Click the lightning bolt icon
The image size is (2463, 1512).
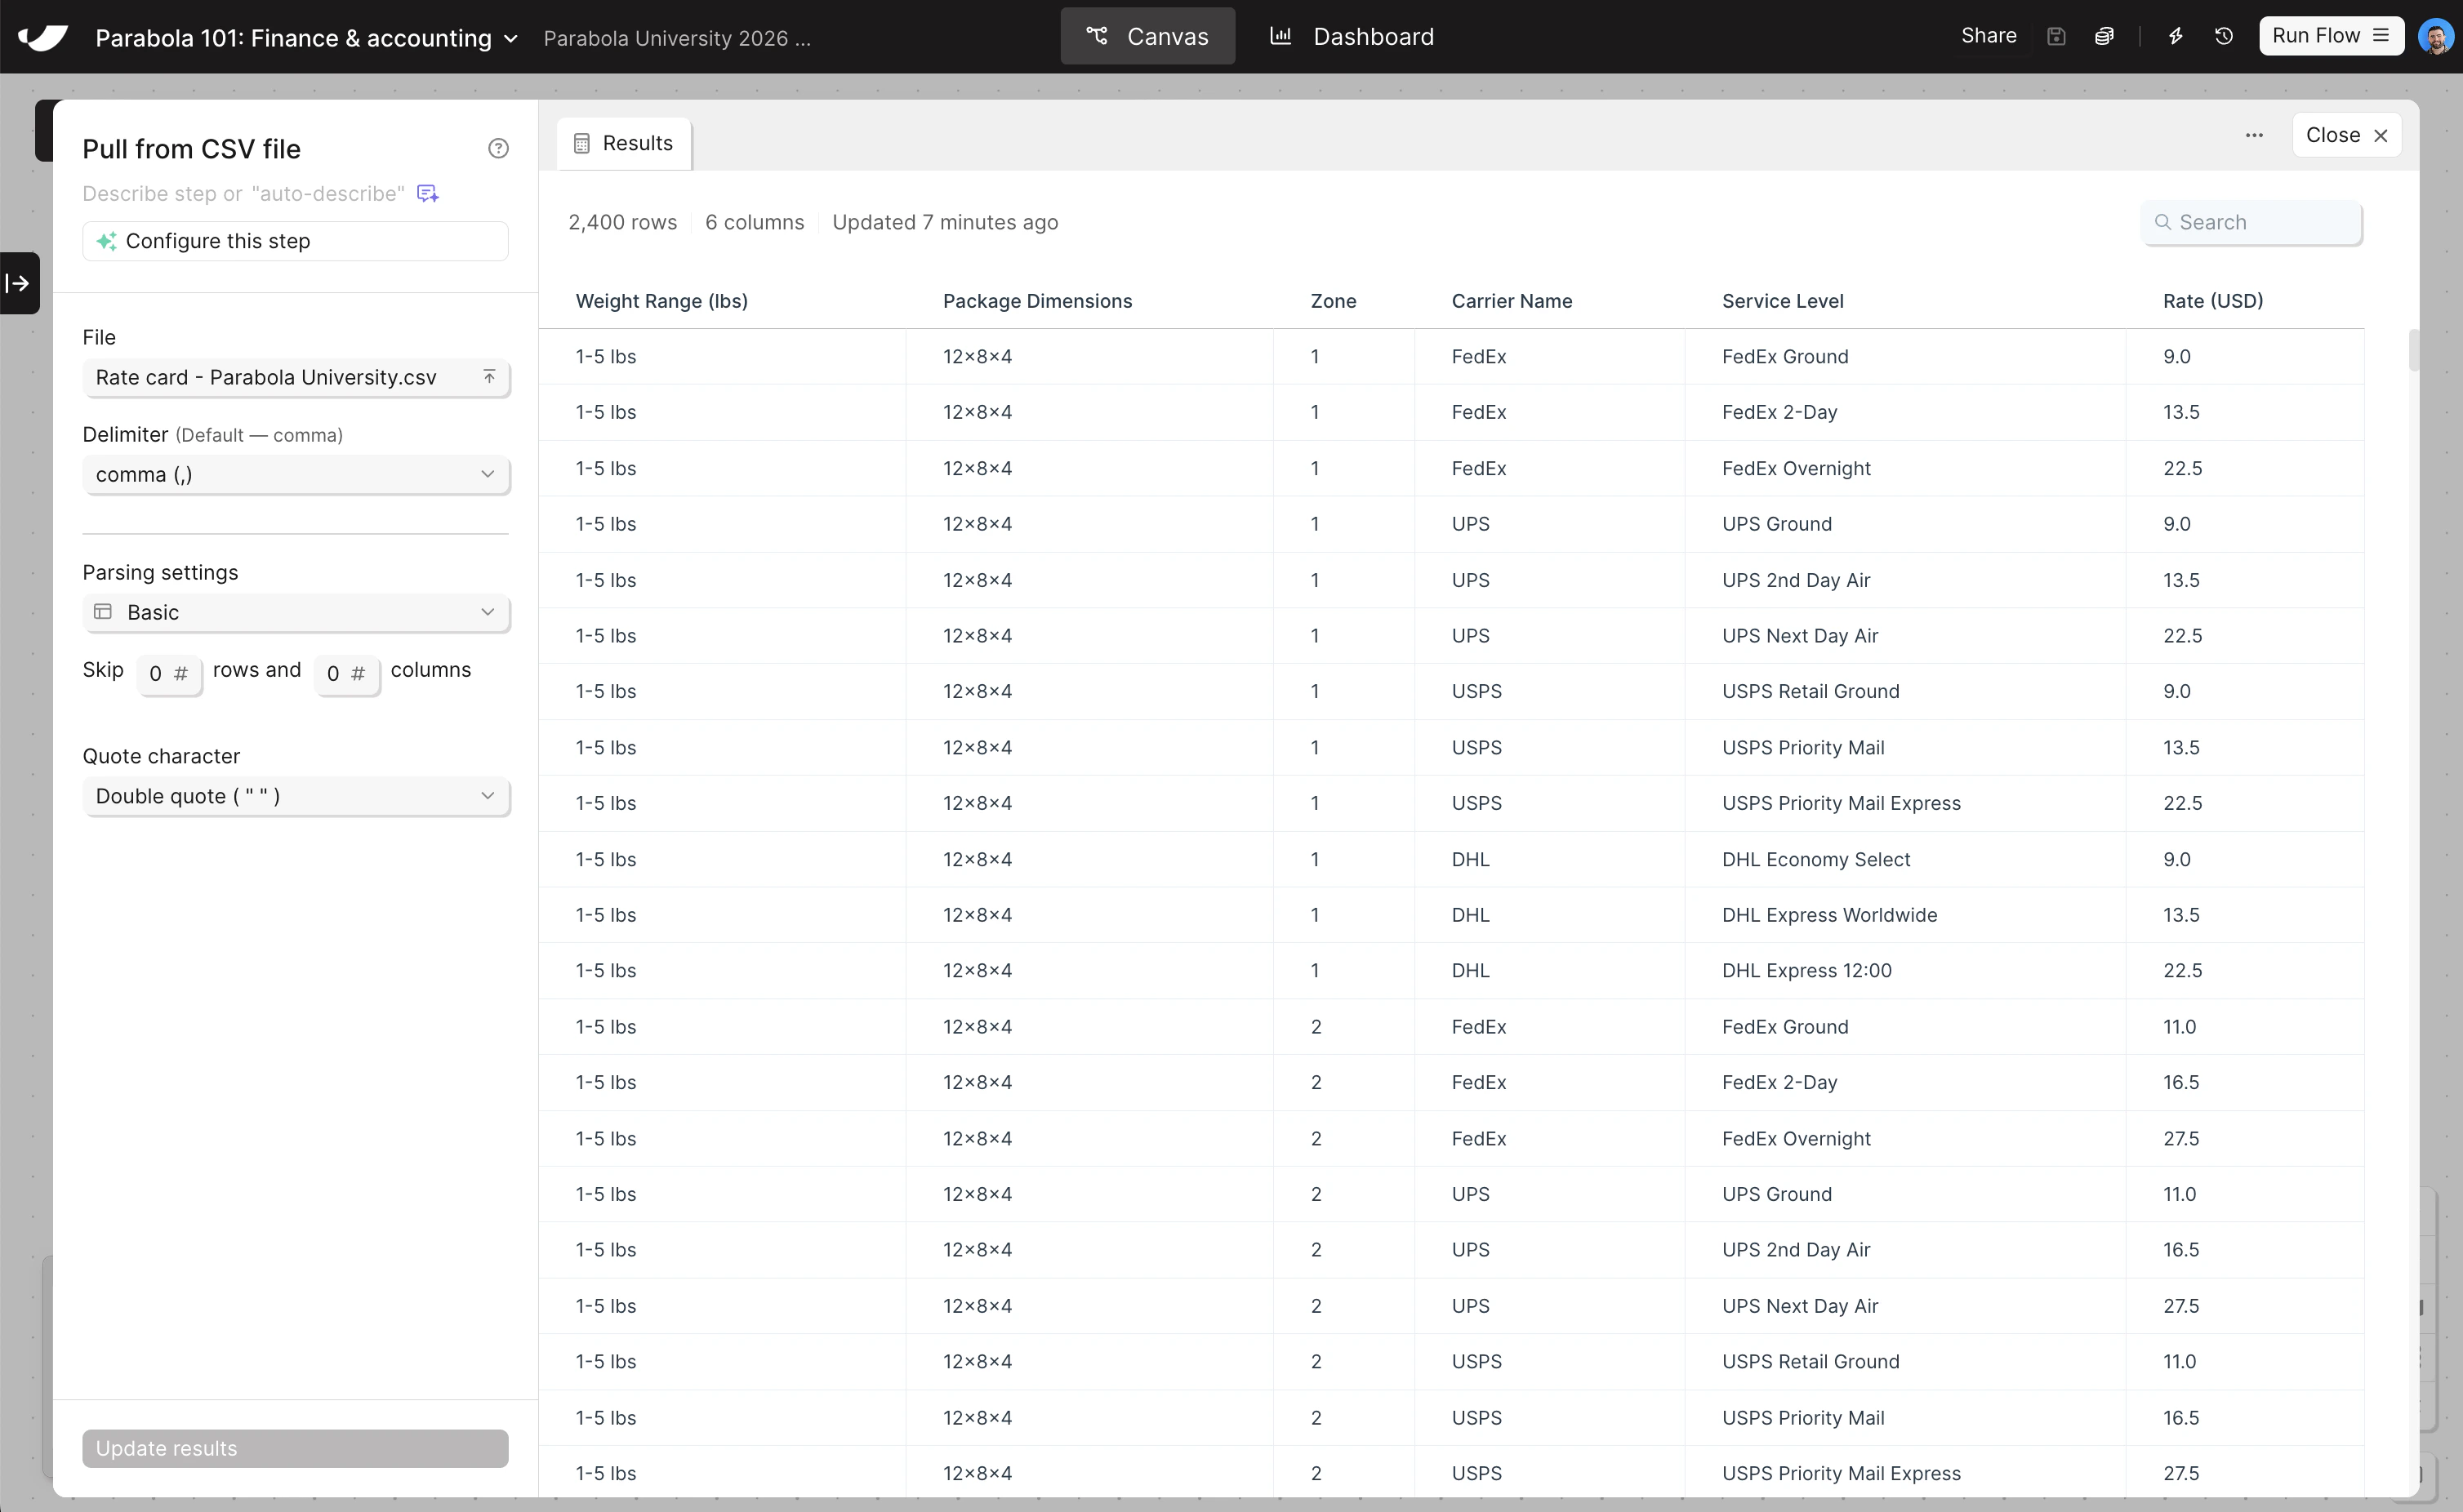click(x=2175, y=37)
